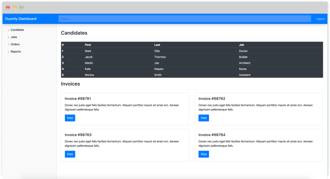
Task: Select the Doctor job cell
Action: 243,51
